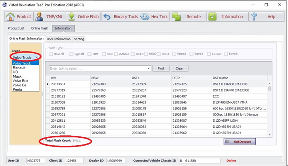
Task: Check the US10 flash type
Action: [x=133, y=54]
